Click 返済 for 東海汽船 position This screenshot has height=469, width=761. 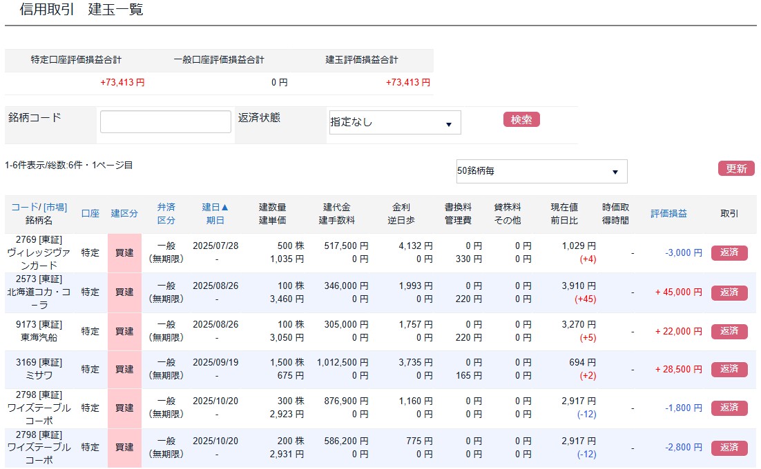tap(729, 330)
